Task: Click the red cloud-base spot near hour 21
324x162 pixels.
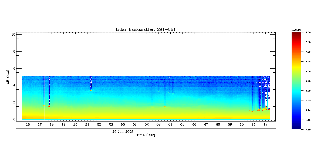Action: 91,90
